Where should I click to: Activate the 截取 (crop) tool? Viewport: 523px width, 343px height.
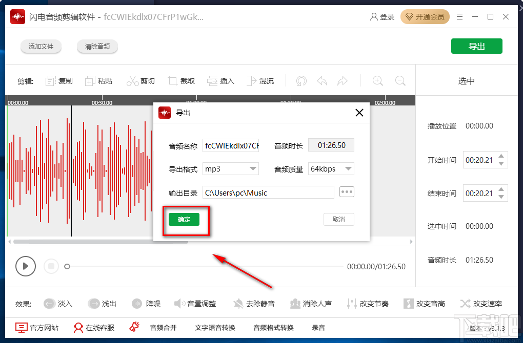click(x=182, y=80)
